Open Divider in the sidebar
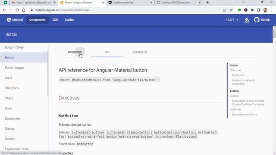The image size is (276, 155). coord(24,139)
